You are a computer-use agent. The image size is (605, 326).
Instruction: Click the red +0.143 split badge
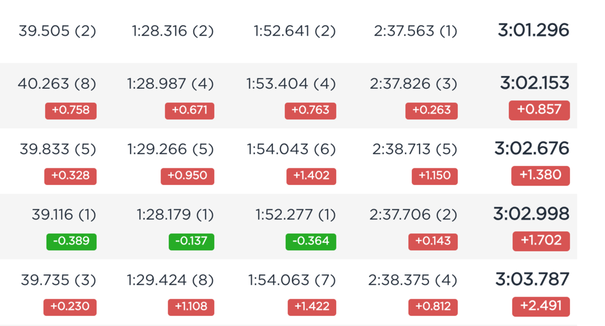433,242
